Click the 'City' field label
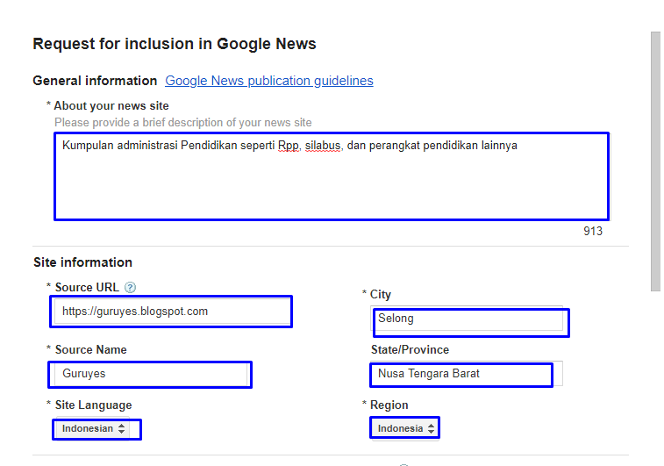 (380, 295)
